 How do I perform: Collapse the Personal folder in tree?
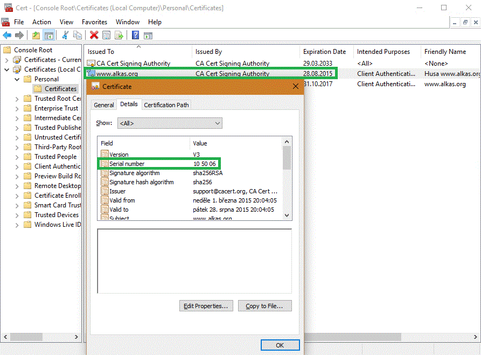point(17,79)
